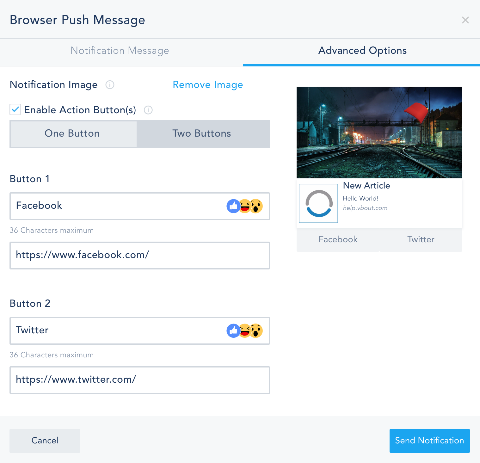Click the railway preview image thumbnail
480x463 pixels.
tap(379, 133)
